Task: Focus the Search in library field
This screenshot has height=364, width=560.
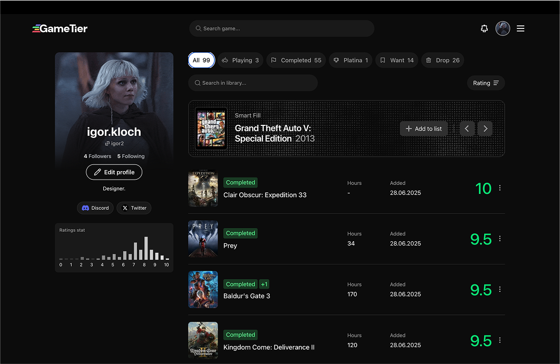Action: coord(253,83)
